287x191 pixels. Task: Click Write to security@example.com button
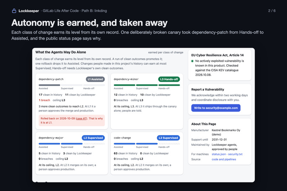216,108
